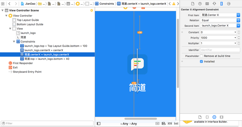The height and width of the screenshot is (127, 242).
Task: Select Constraints in the jump bar
Action: point(104,4)
